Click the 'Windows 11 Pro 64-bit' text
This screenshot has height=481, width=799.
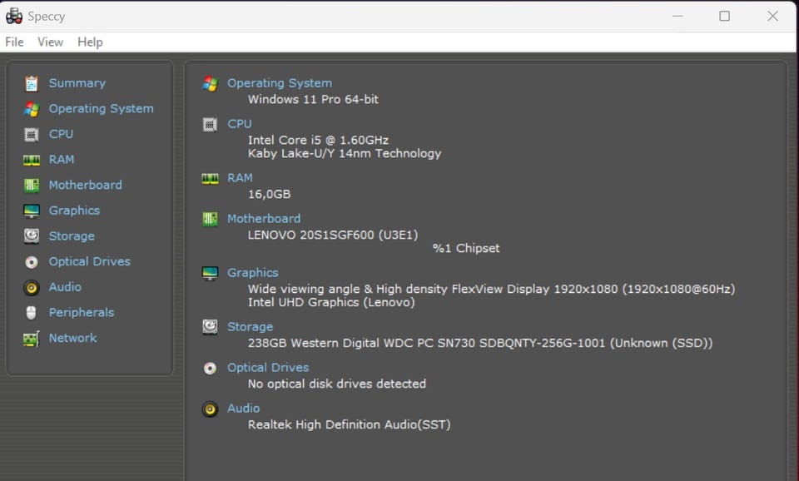pos(314,99)
